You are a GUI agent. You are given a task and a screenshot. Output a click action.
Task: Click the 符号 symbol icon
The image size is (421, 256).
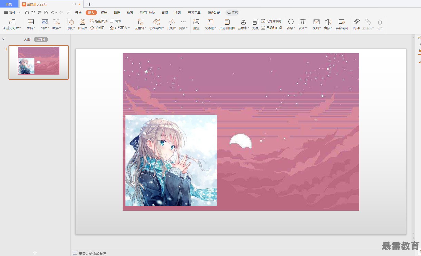click(291, 22)
